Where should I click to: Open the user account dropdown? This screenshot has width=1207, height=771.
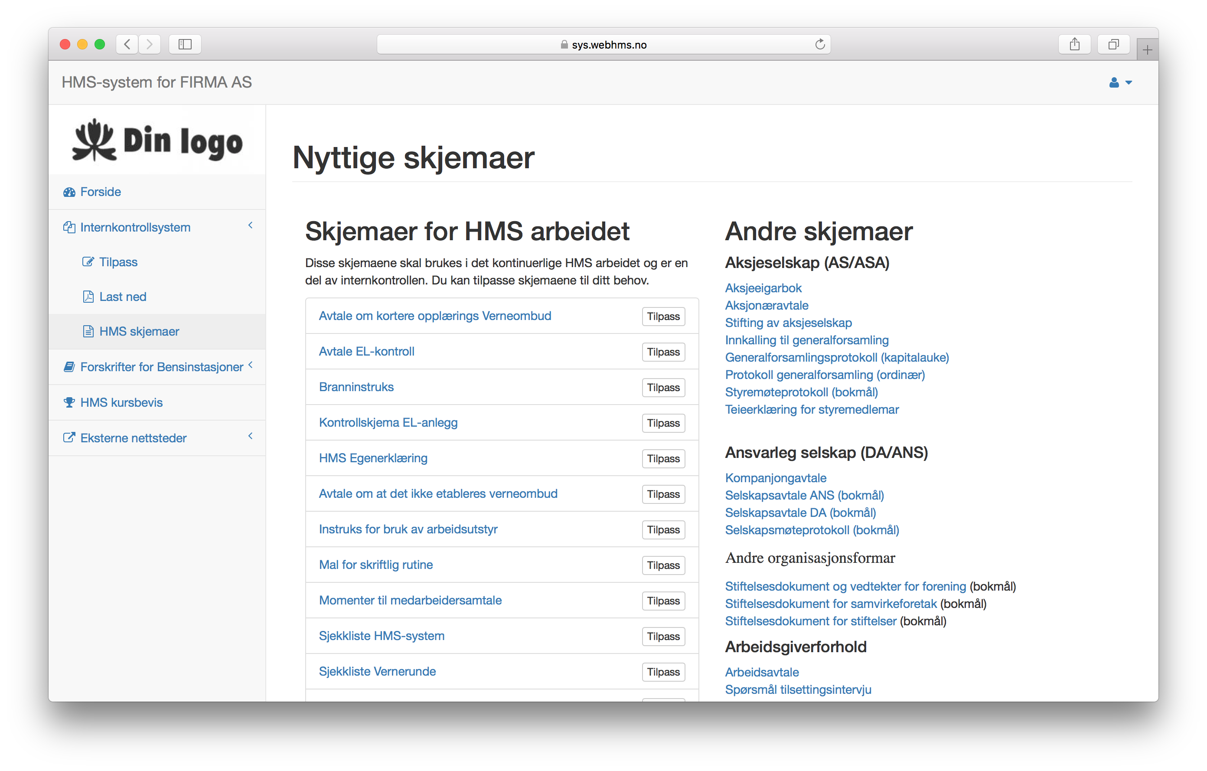1120,83
